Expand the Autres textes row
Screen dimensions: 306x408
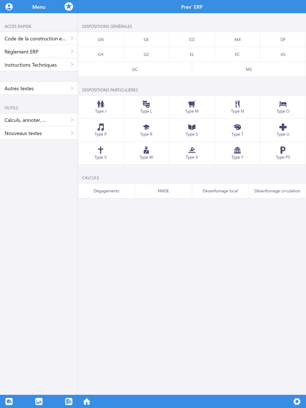point(39,88)
